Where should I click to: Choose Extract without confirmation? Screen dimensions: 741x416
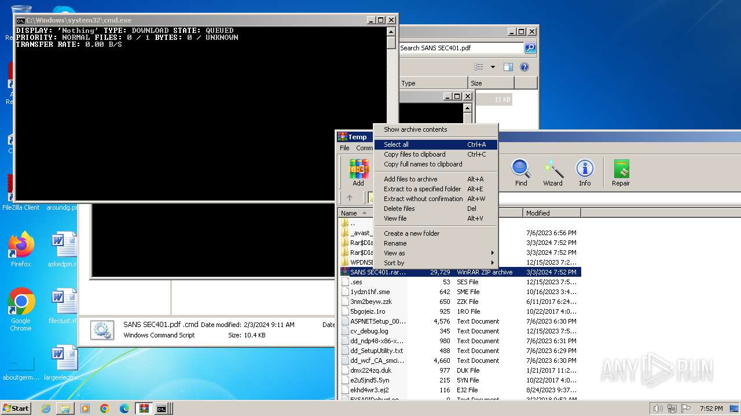pyautogui.click(x=436, y=199)
